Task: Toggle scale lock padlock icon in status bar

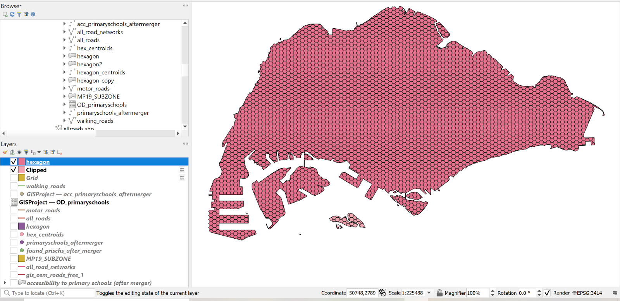Action: point(439,293)
